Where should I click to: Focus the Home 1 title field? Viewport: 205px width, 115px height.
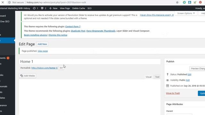coord(90,61)
